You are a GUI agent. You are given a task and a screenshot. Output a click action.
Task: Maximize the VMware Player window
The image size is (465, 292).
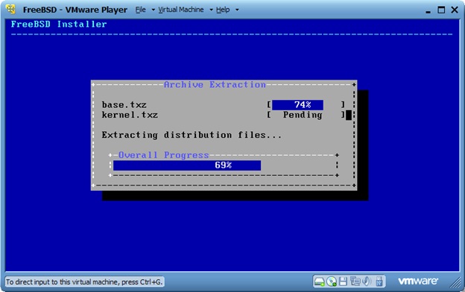[x=441, y=10]
